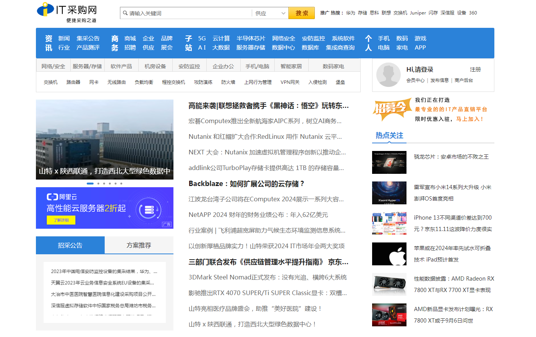Click the VPN网关 subcategory link
The height and width of the screenshot is (337, 536).
click(x=290, y=82)
